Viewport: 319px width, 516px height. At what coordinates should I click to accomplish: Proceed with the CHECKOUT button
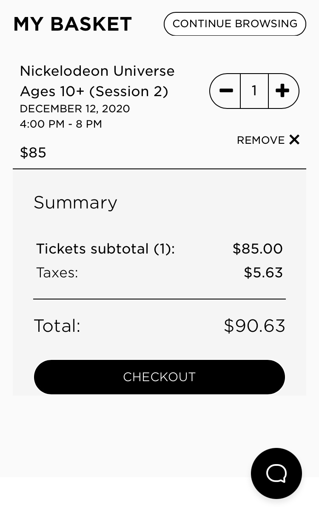click(x=159, y=377)
